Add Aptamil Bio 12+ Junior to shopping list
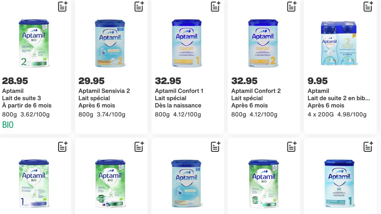381x214 pixels. pos(139,146)
